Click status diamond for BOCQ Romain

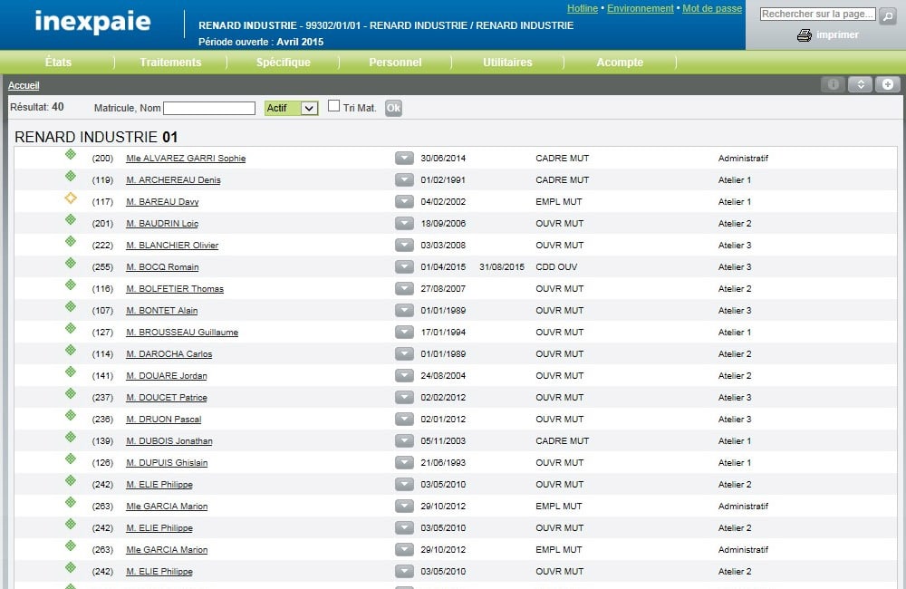(71, 264)
